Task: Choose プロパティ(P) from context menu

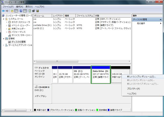Action: click(x=143, y=89)
